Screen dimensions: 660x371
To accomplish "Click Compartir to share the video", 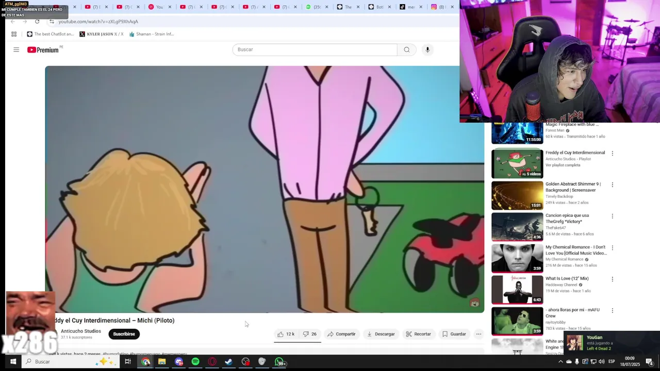I will [x=341, y=334].
